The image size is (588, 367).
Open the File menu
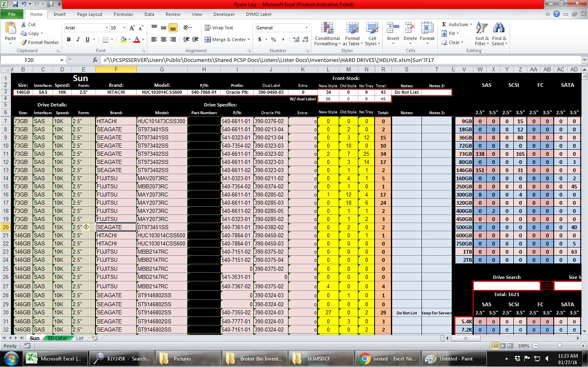point(12,14)
